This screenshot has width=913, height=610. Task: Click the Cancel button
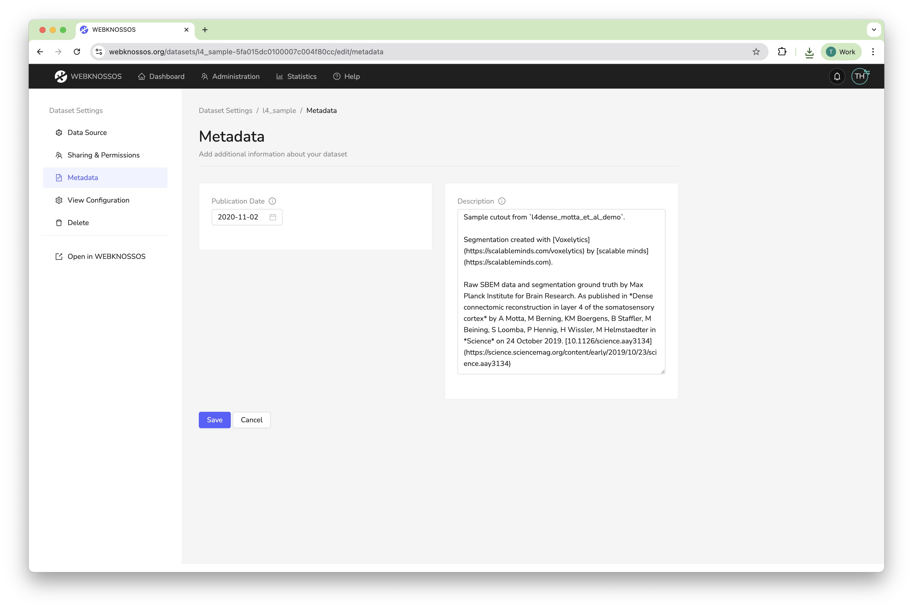coord(251,420)
